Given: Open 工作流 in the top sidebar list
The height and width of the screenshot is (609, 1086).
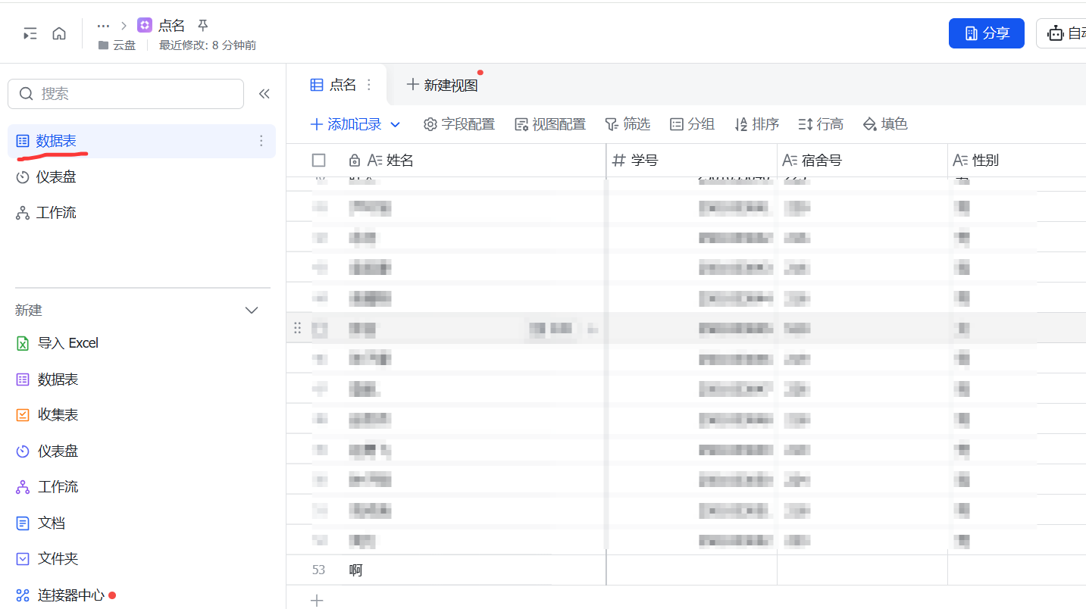Looking at the screenshot, I should tap(141, 213).
